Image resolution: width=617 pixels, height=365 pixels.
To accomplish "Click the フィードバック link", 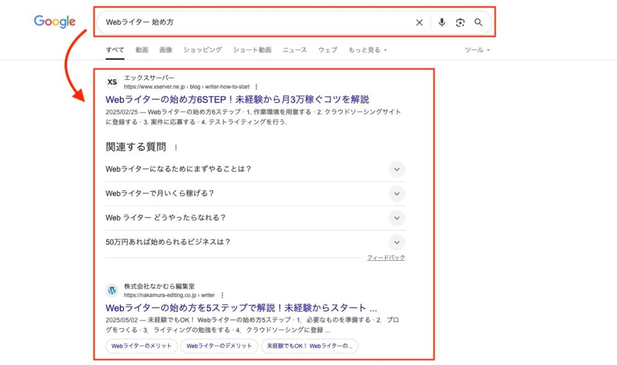I will 386,258.
